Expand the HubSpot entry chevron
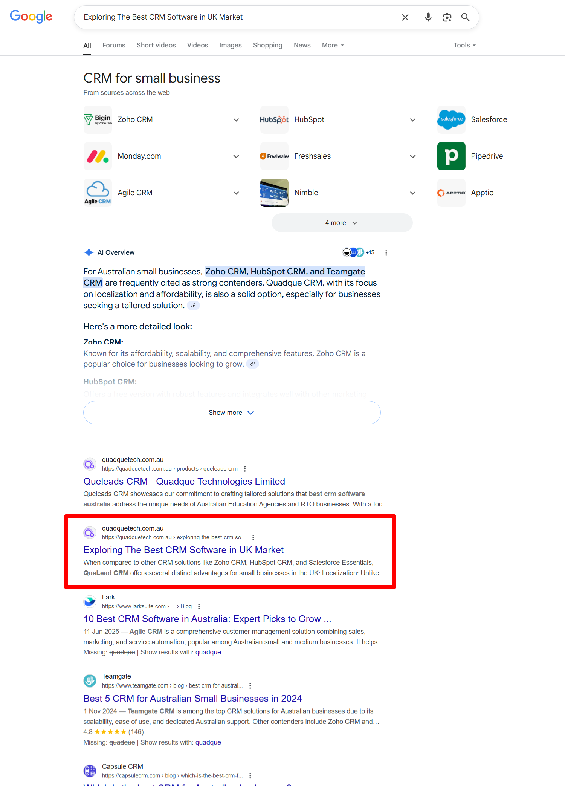Screen dimensions: 565x786 pos(413,120)
